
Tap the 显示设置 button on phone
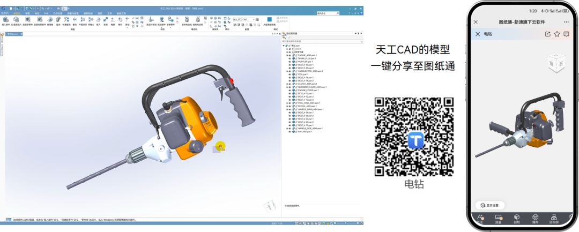click(x=490, y=205)
